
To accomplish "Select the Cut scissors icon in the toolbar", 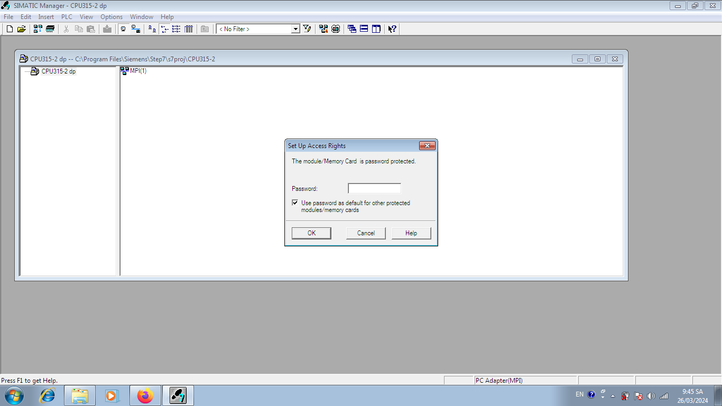I will [67, 29].
